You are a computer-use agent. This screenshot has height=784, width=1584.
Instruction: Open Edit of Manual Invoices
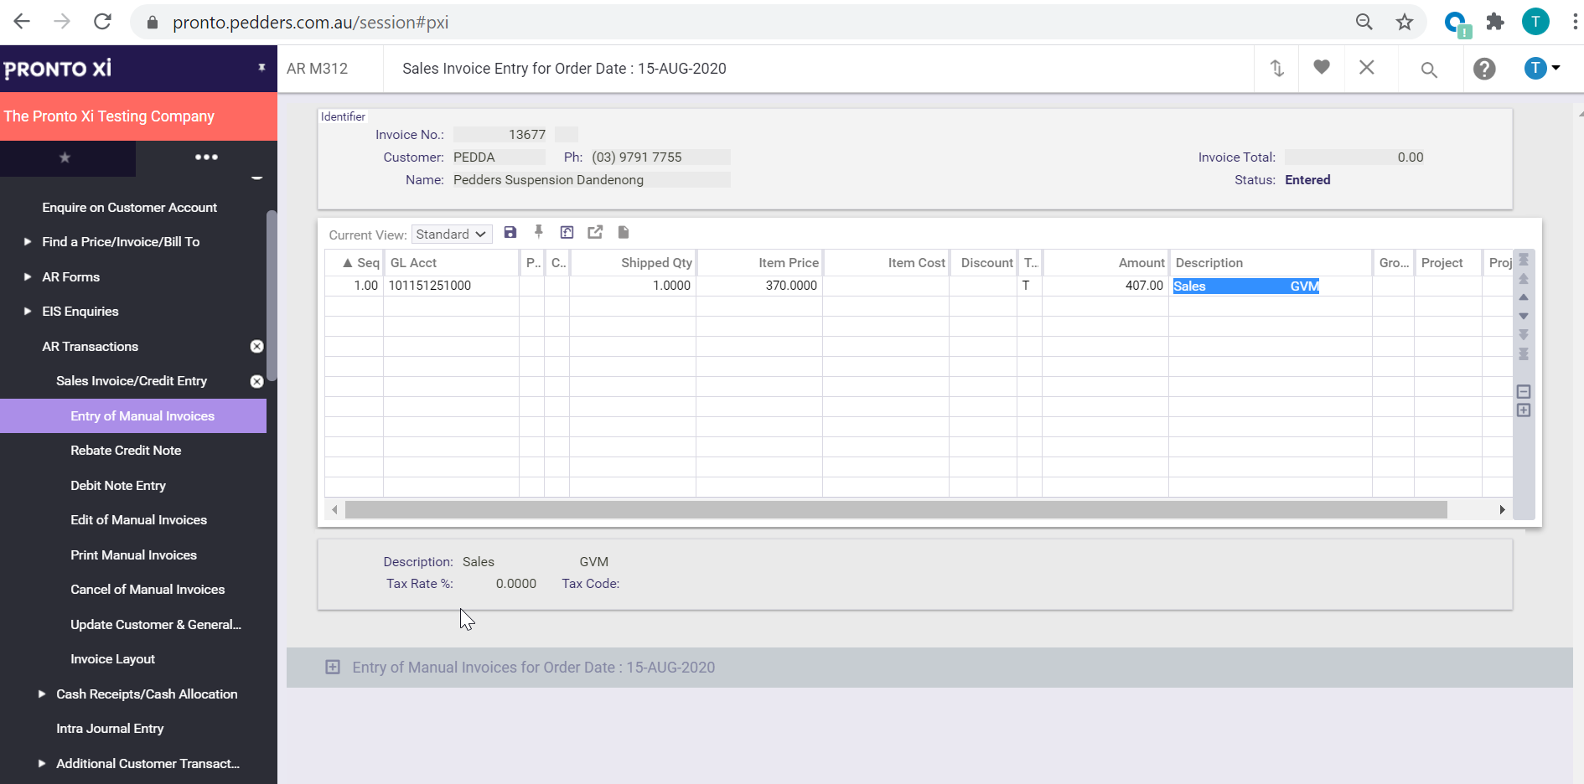(x=138, y=520)
